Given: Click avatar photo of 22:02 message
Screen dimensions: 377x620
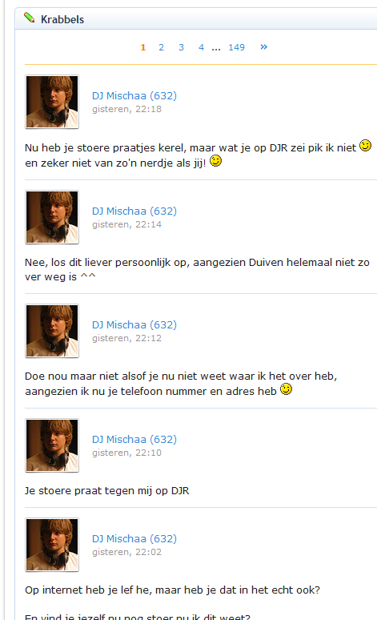Looking at the screenshot, I should 52,545.
